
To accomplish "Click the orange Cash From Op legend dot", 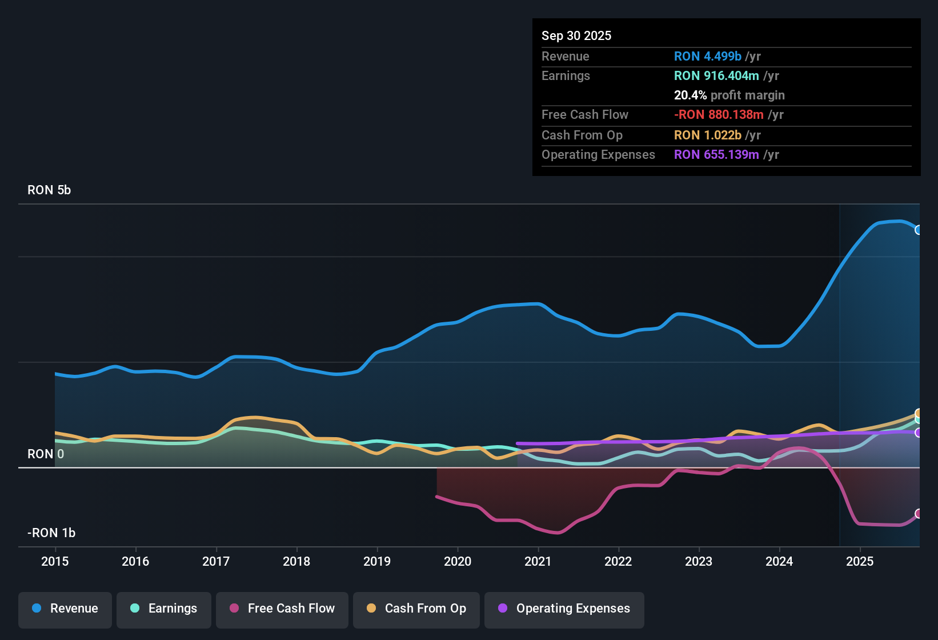I will pos(371,609).
